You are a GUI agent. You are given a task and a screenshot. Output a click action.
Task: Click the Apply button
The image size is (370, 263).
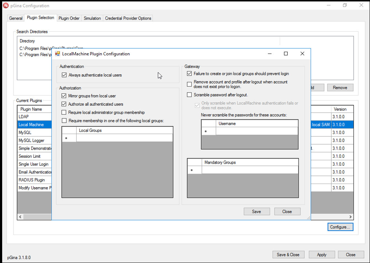(322, 255)
